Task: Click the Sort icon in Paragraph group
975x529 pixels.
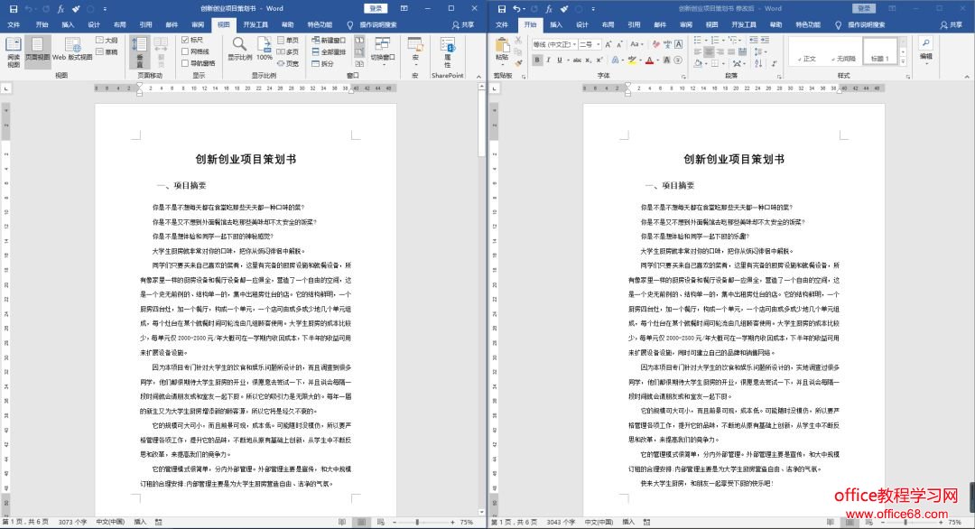Action: (x=758, y=63)
